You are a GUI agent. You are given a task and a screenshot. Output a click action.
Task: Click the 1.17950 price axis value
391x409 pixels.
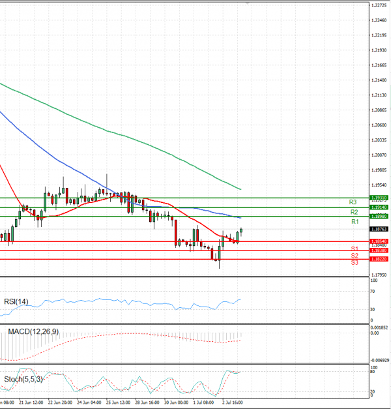[379, 275]
